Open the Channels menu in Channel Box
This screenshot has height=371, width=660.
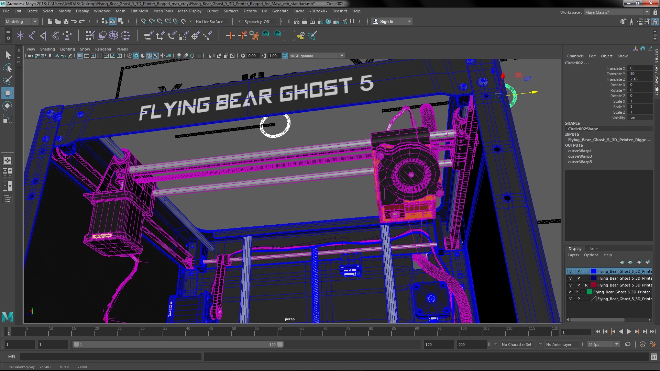pos(575,56)
